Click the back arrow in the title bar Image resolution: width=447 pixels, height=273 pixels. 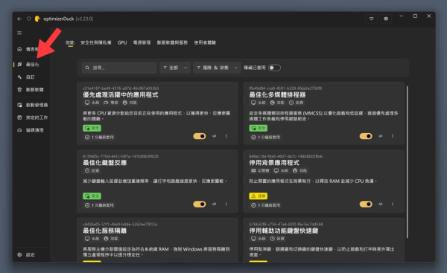(x=19, y=19)
